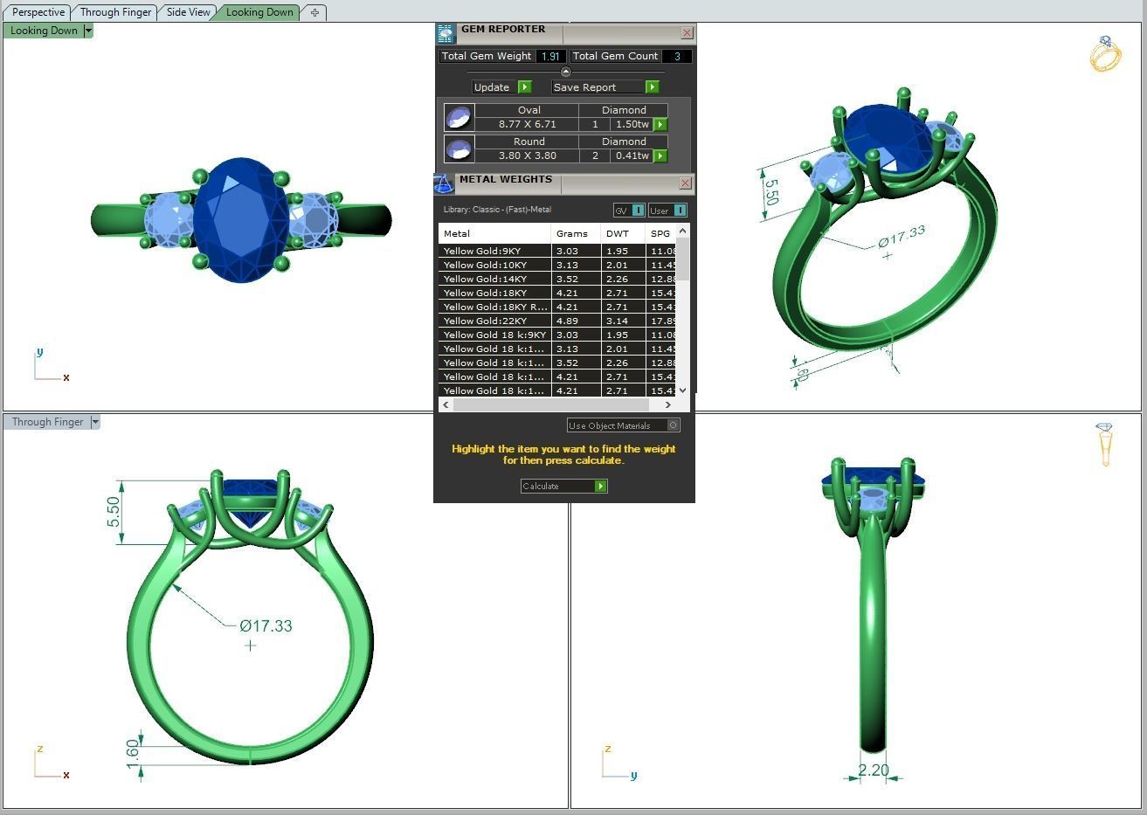The image size is (1147, 815).
Task: Click the 0.41tw weight cell
Action: click(x=632, y=155)
